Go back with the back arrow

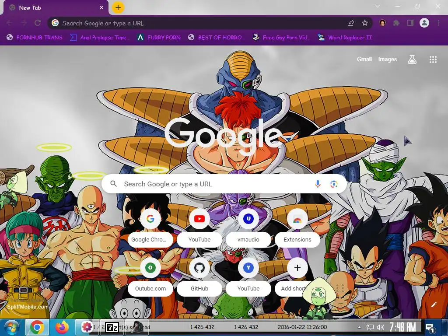pyautogui.click(x=9, y=23)
